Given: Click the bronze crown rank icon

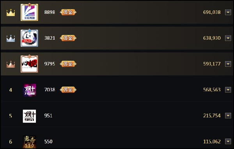Looking at the screenshot, I should click(11, 64).
